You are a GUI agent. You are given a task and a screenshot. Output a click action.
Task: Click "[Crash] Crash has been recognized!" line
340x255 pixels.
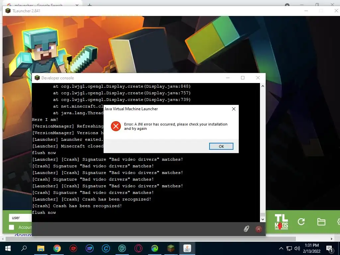pyautogui.click(x=77, y=206)
